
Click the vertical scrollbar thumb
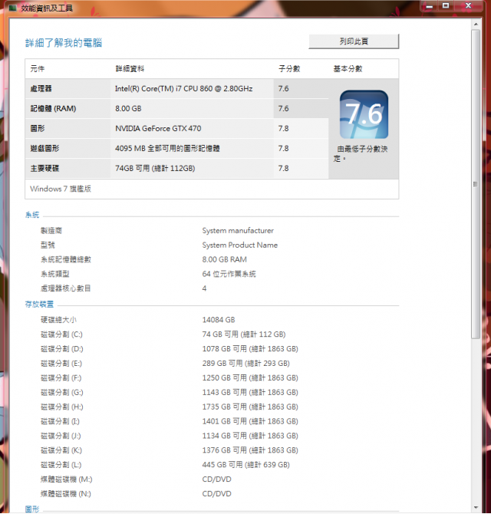coord(476,184)
